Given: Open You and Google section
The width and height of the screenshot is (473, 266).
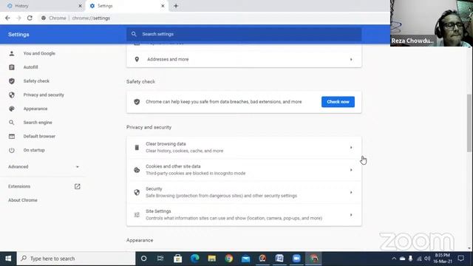Looking at the screenshot, I should [x=39, y=53].
